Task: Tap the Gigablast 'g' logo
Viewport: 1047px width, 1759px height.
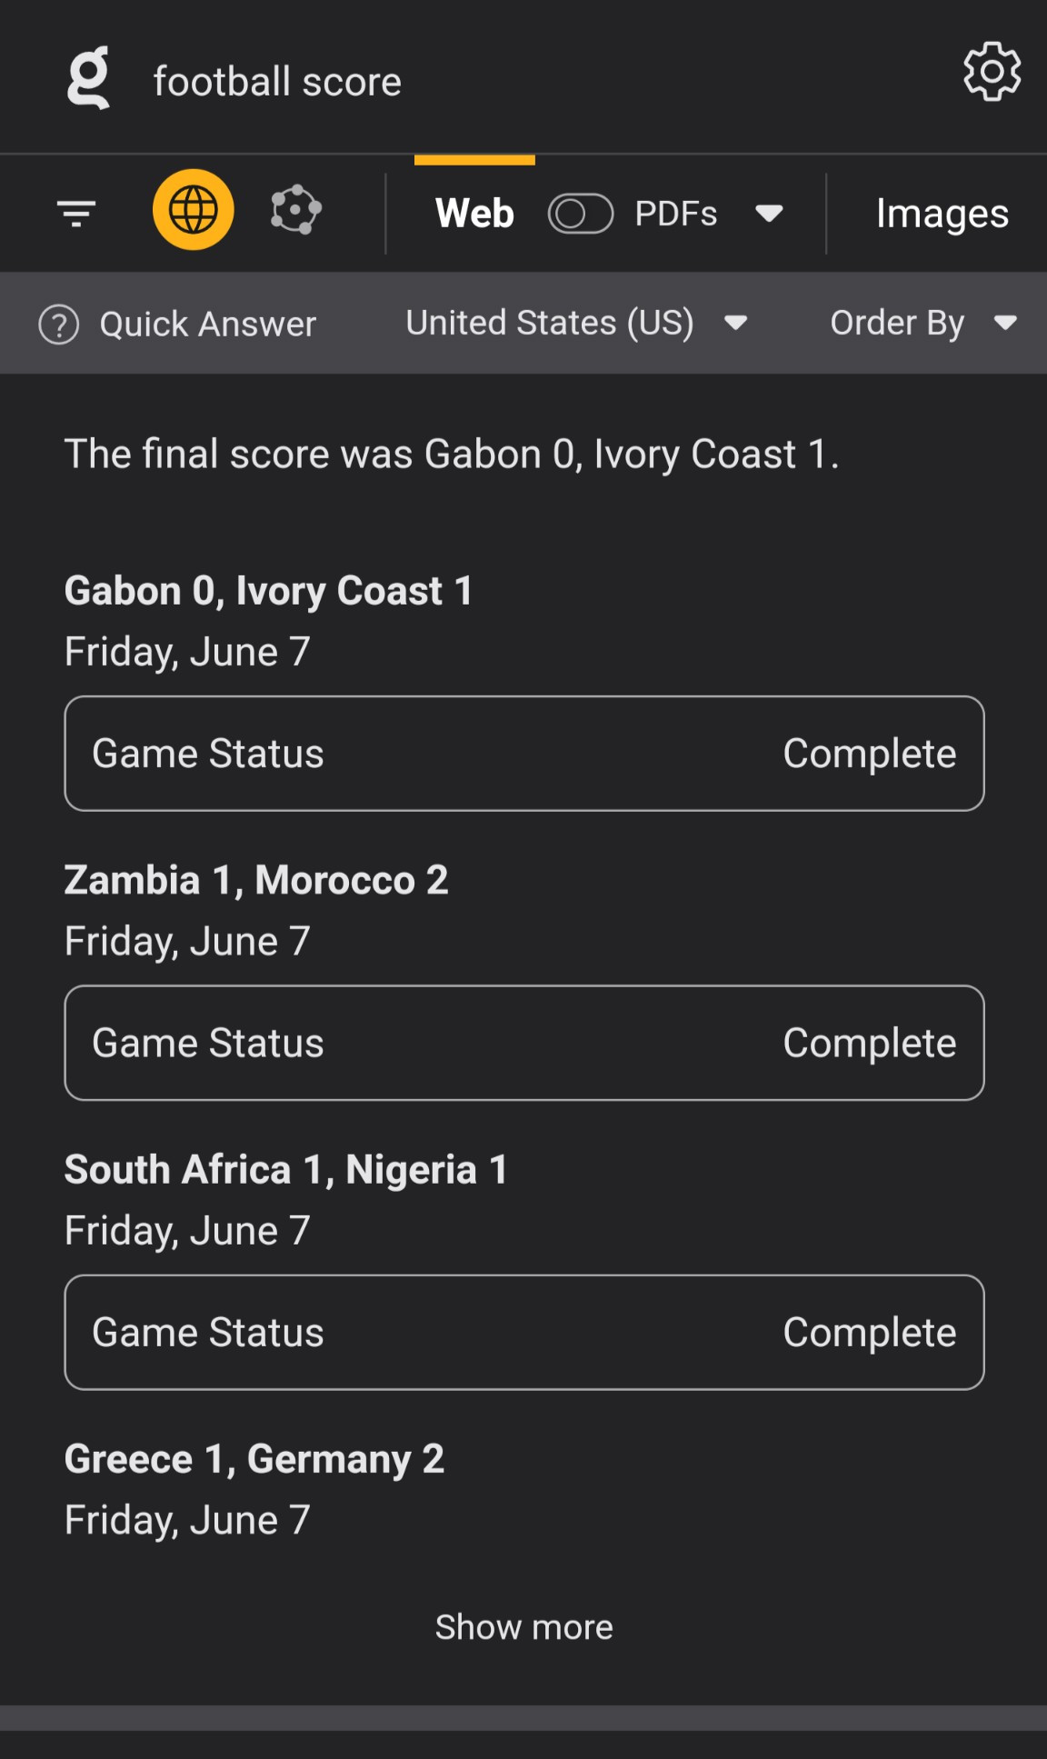Action: (89, 78)
